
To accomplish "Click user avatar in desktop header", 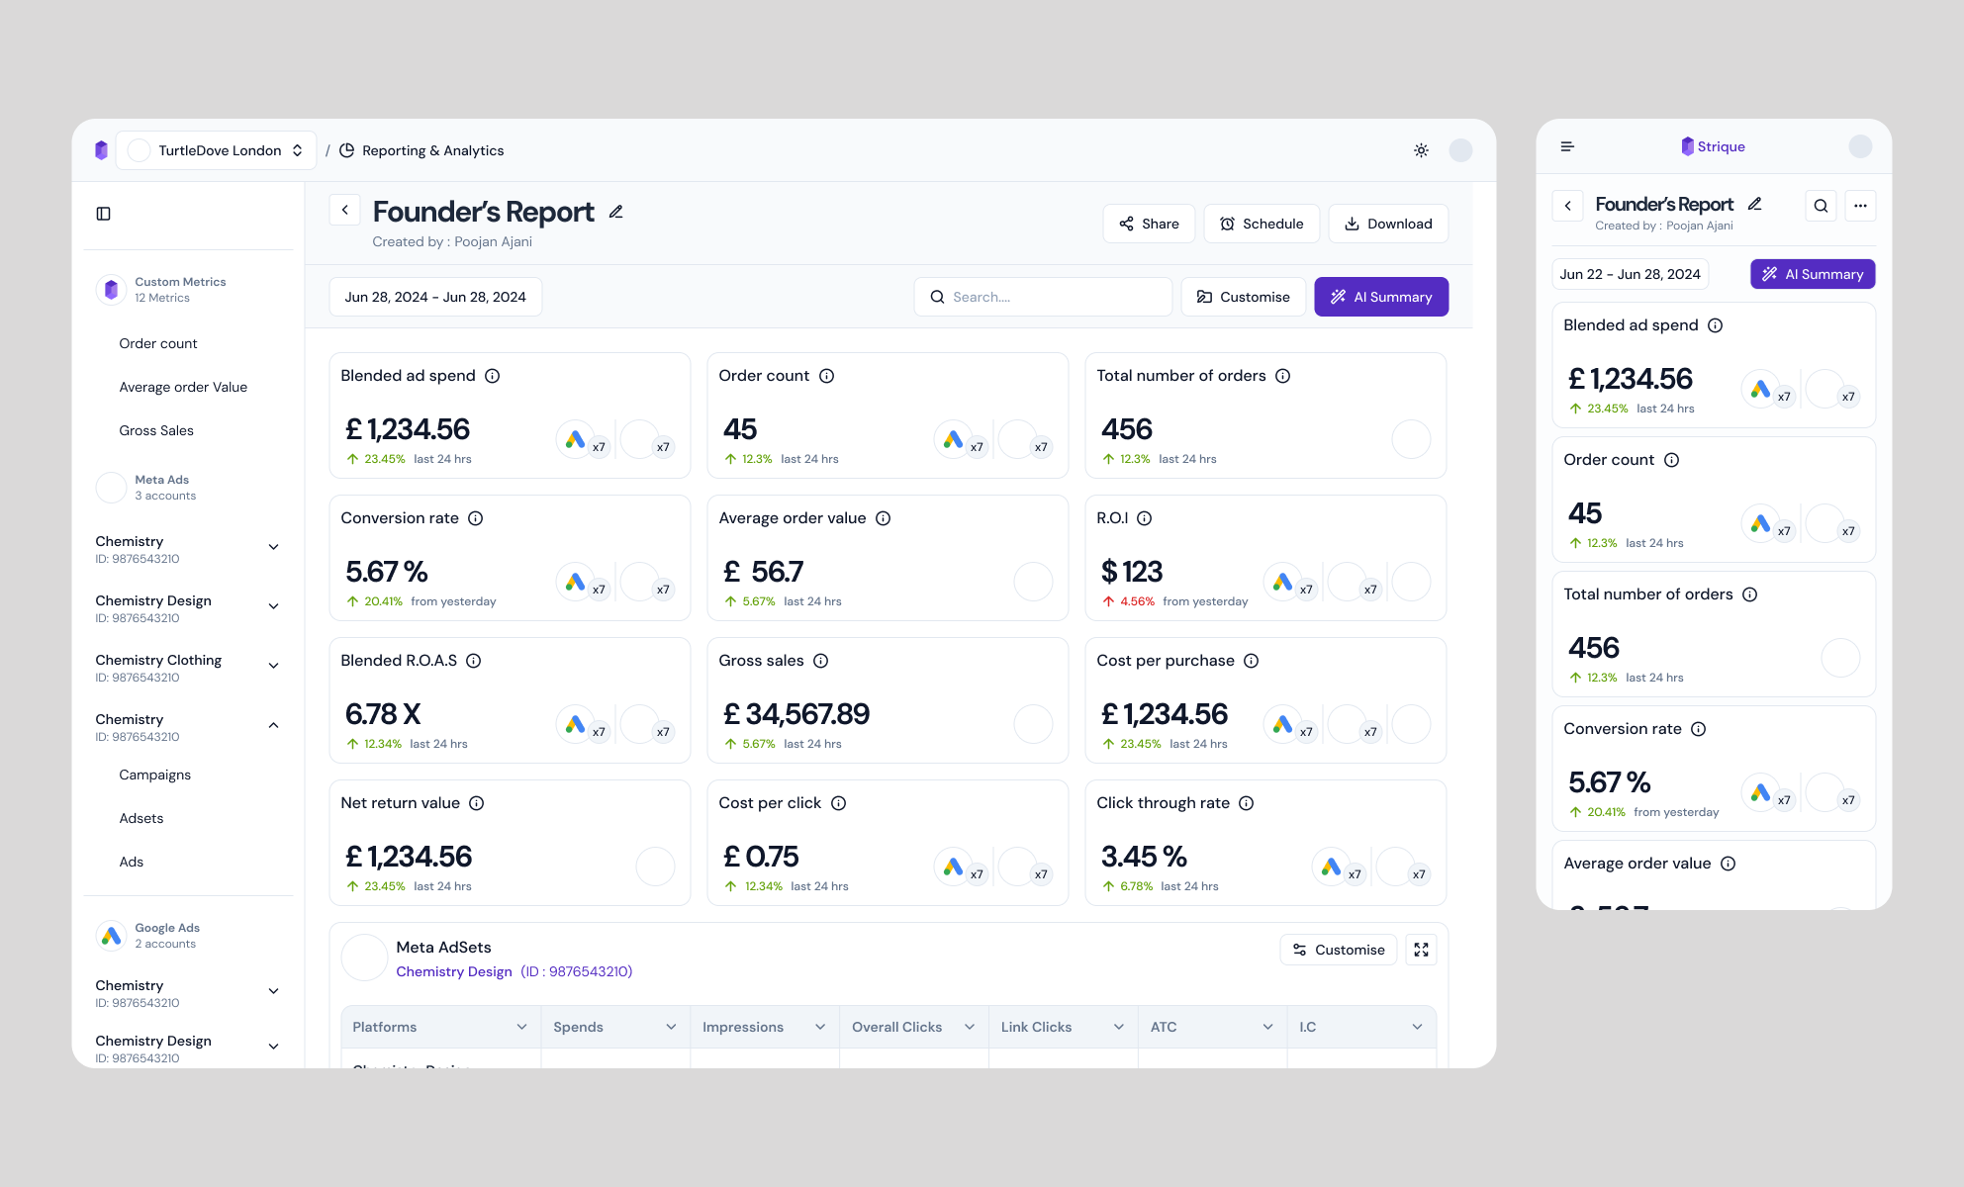I will [1460, 150].
